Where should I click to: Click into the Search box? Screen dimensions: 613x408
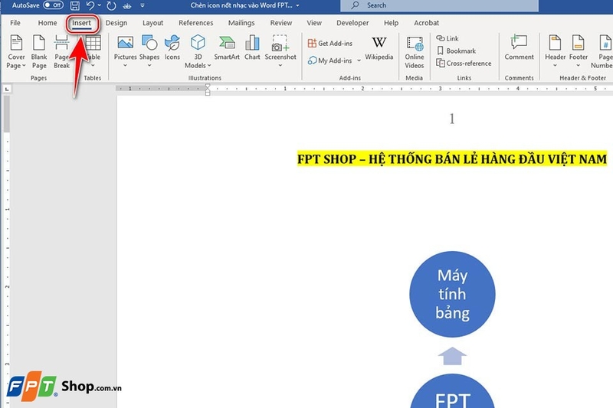click(x=439, y=5)
